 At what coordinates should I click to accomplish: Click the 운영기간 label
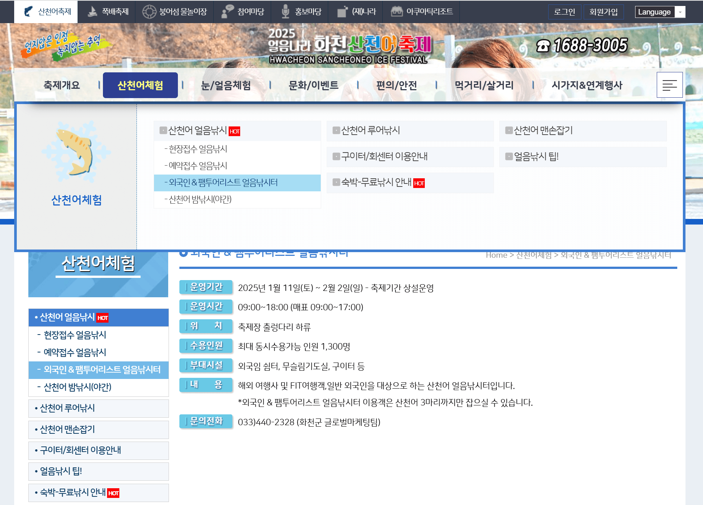coord(206,287)
